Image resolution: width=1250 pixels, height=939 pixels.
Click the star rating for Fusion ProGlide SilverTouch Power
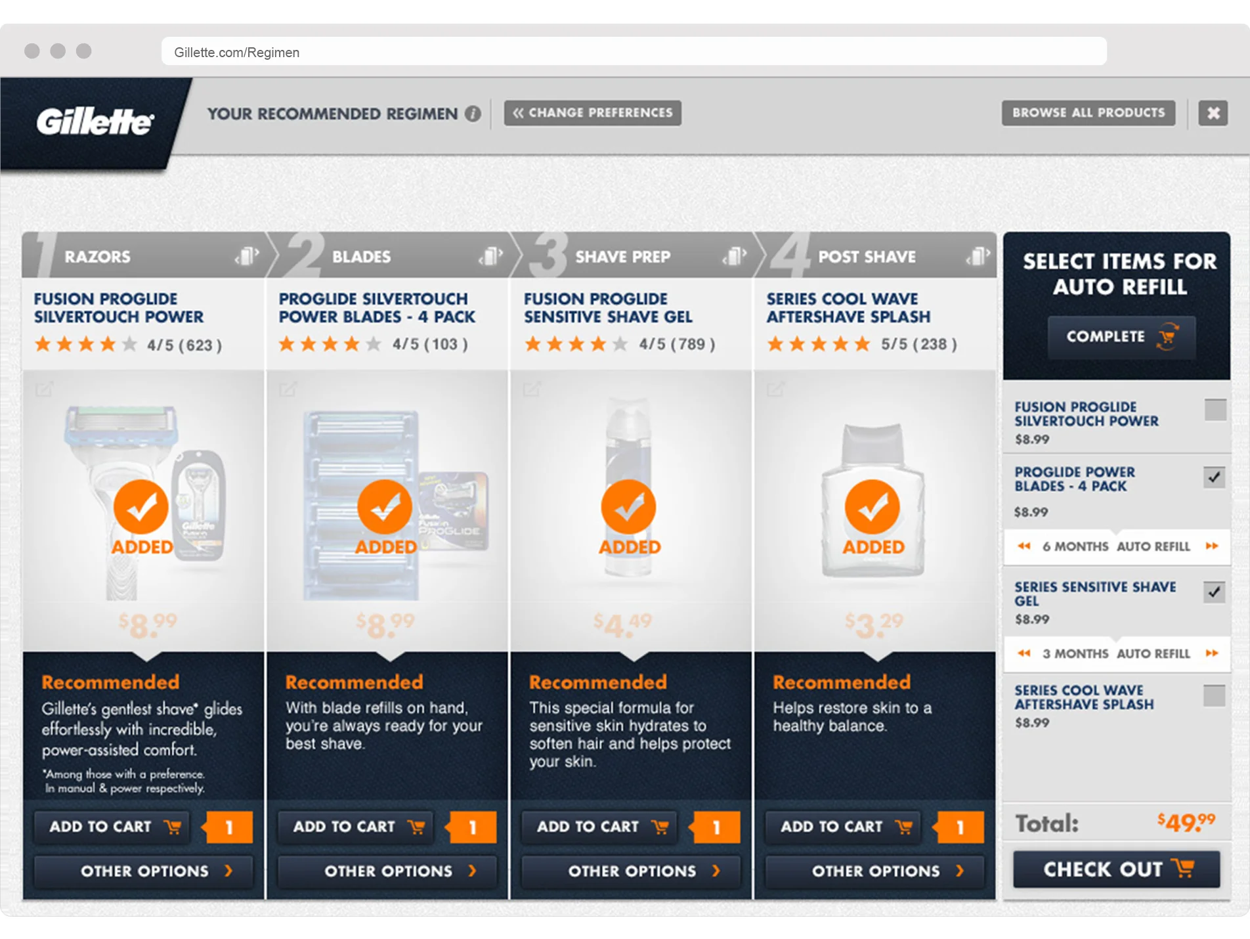click(x=86, y=344)
